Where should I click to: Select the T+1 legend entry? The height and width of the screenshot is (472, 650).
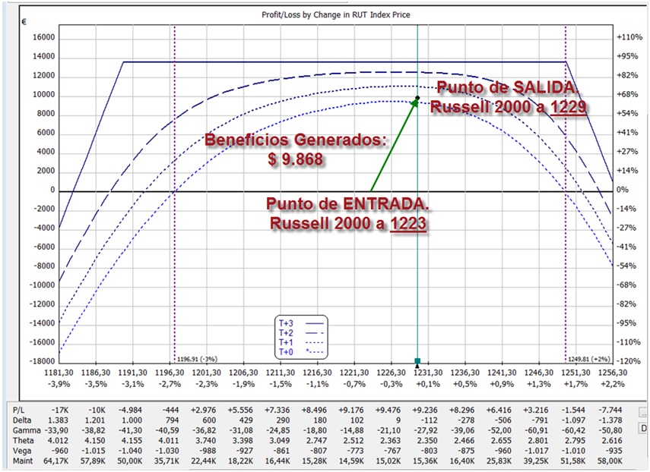coord(301,342)
